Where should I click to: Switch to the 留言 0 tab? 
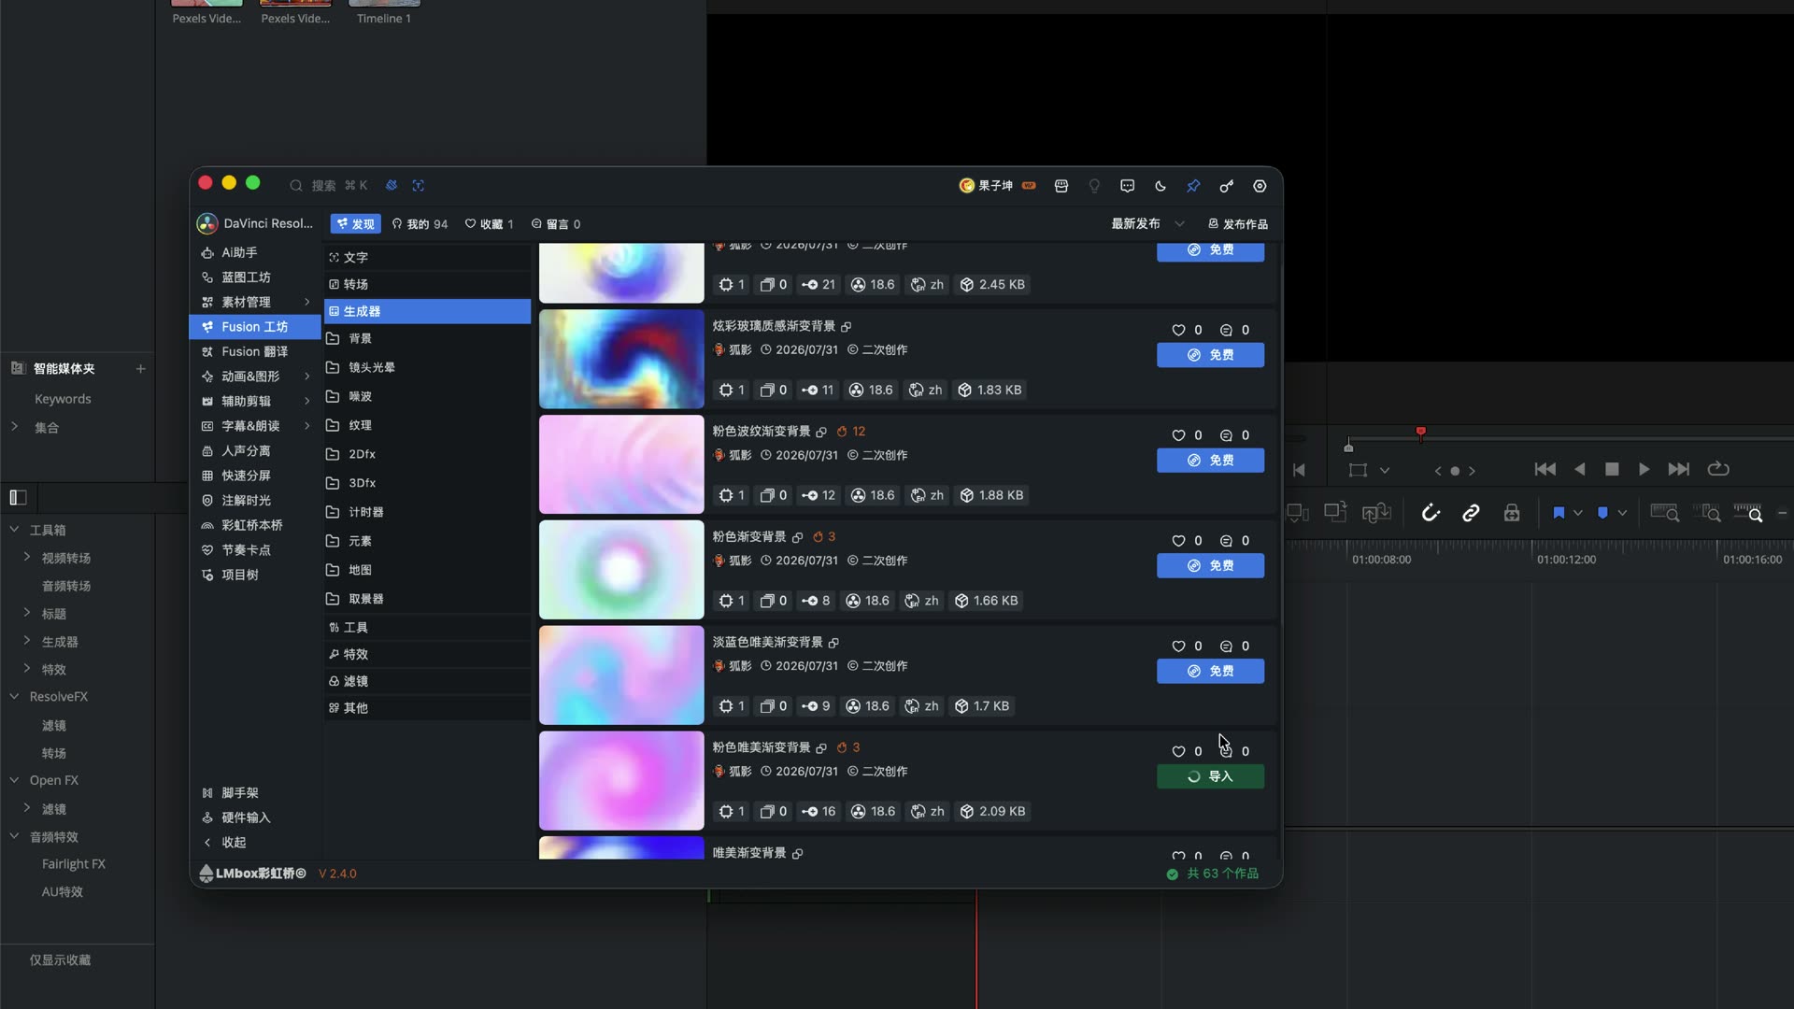point(556,224)
